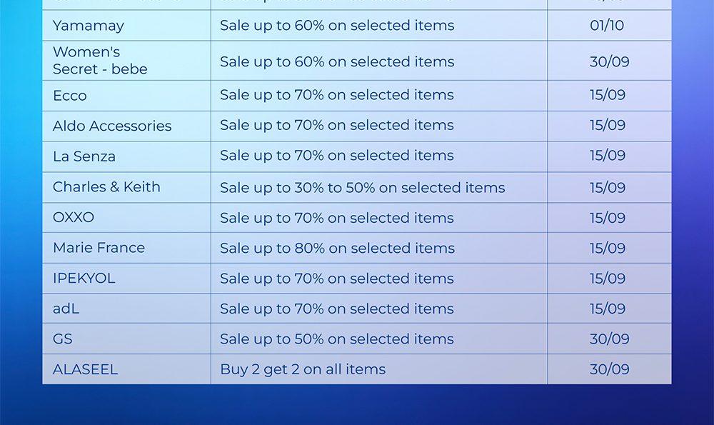
Task: Select the ALASEEL brand cell
Action: (x=85, y=369)
